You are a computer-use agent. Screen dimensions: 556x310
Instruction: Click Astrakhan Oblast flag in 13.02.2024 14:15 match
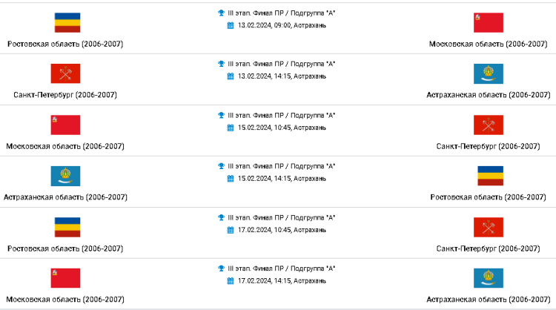[x=489, y=73]
